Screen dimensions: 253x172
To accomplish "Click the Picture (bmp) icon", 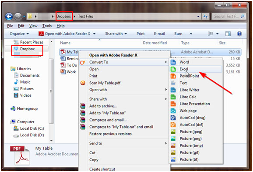I will coord(173,145).
